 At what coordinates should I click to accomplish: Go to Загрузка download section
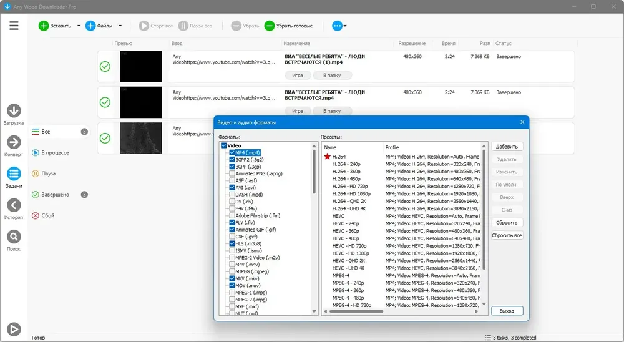[x=14, y=114]
